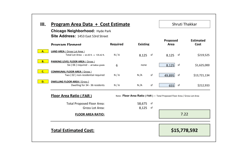Select the PARKING LEVEL FLOOR AREA heading
Screen dimensions: 242x156
pos(73,62)
